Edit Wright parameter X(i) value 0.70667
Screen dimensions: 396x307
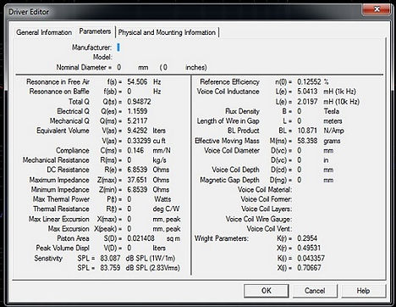309,268
